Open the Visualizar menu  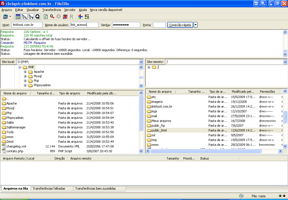coord(33,10)
